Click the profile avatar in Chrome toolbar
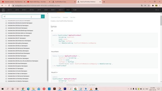This screenshot has width=162, height=91. click(x=156, y=6)
